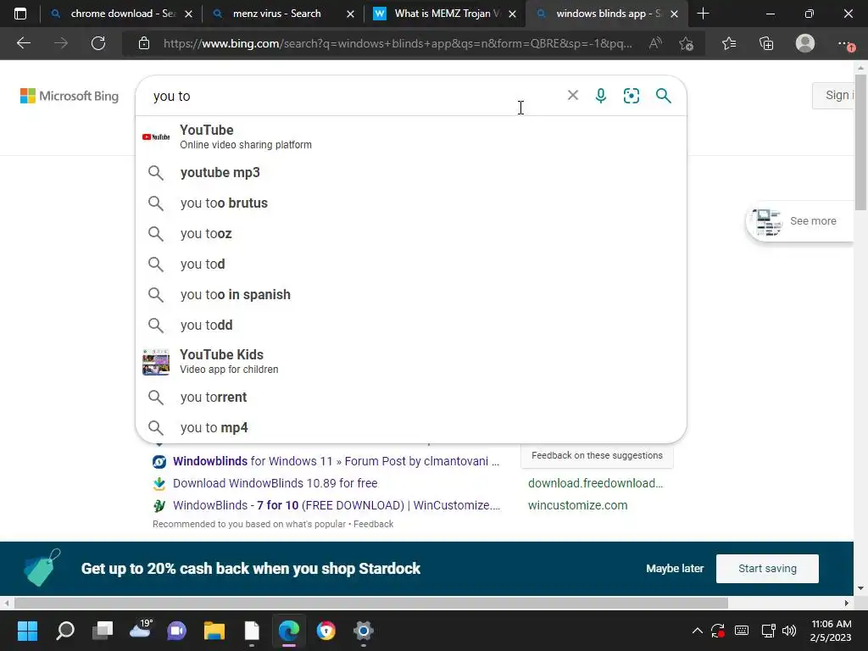Go forward with the forward arrow
Viewport: 868px width, 651px height.
(61, 43)
